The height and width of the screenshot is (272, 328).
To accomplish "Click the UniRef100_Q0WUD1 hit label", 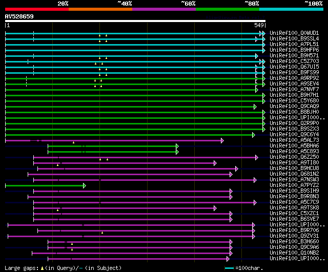I will [x=294, y=33].
